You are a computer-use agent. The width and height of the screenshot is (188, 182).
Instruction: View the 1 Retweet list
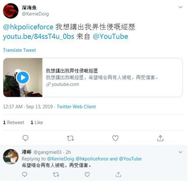[14, 122]
